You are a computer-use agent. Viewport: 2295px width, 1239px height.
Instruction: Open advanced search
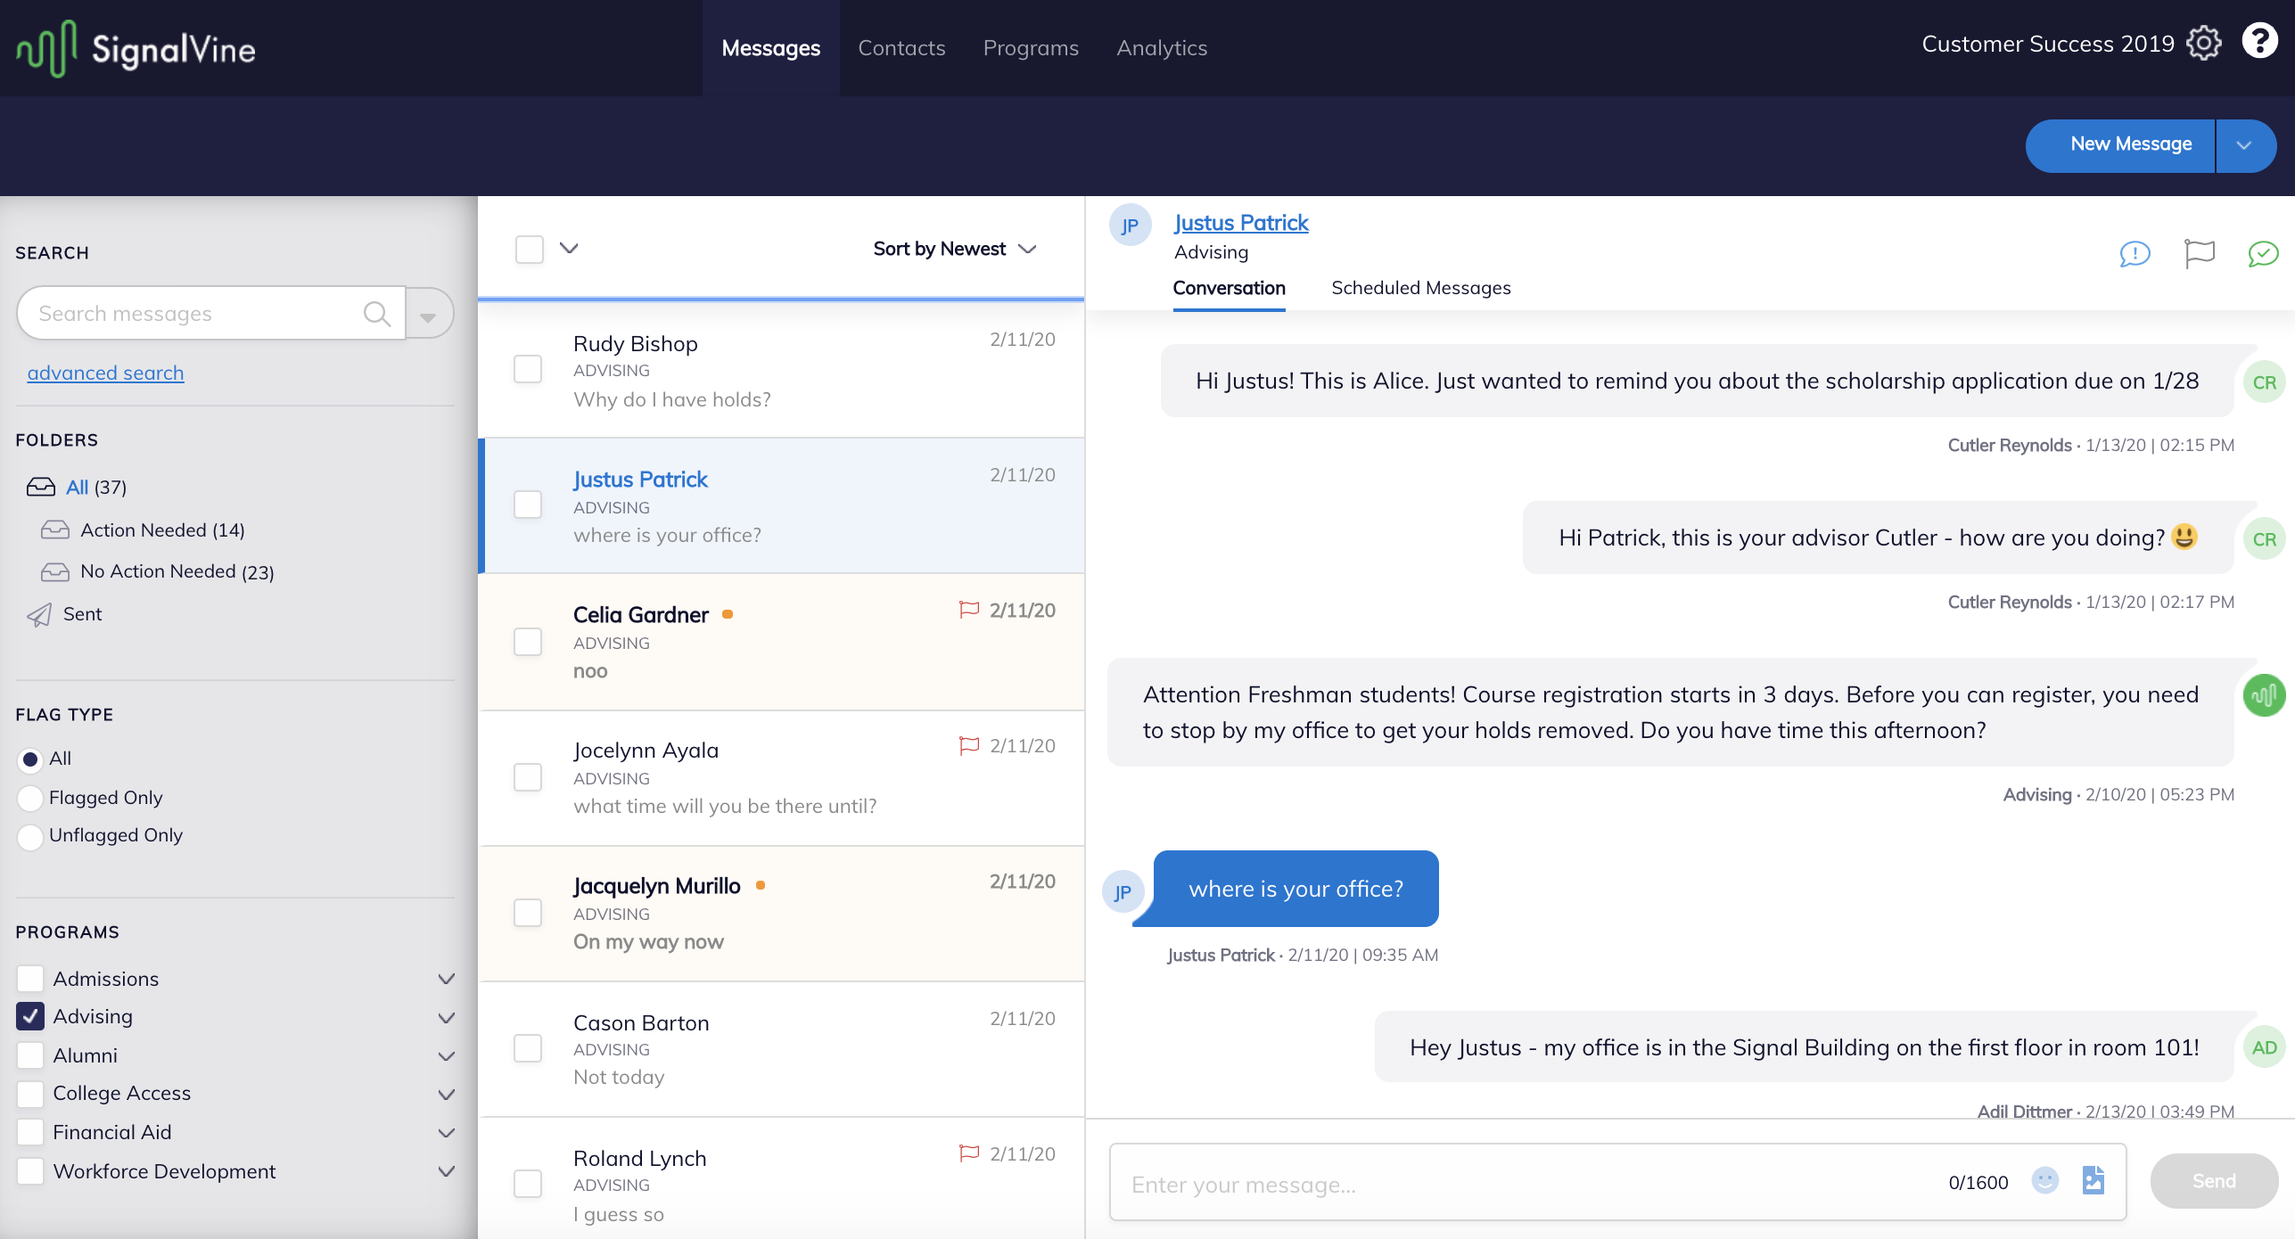105,372
